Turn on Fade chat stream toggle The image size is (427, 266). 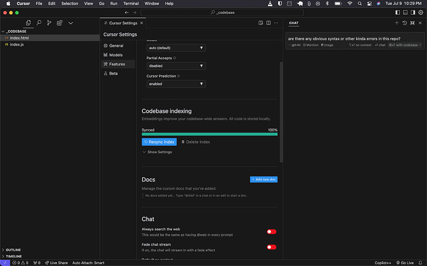coord(271,247)
